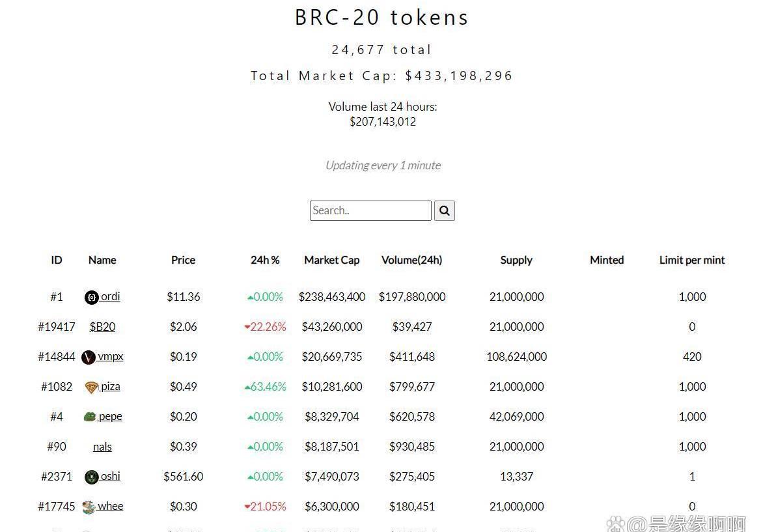Click the whee token logo icon
Image resolution: width=761 pixels, height=532 pixels.
[89, 507]
